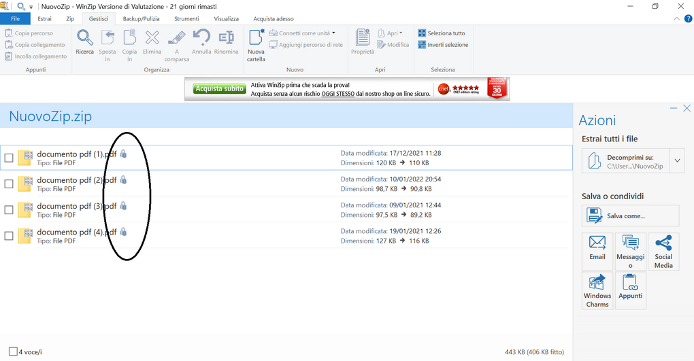Click Incolla collegamento option
This screenshot has width=694, height=361.
[36, 56]
